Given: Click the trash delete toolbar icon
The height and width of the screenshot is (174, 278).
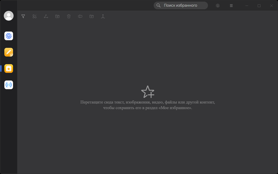Looking at the screenshot, I should (x=69, y=16).
